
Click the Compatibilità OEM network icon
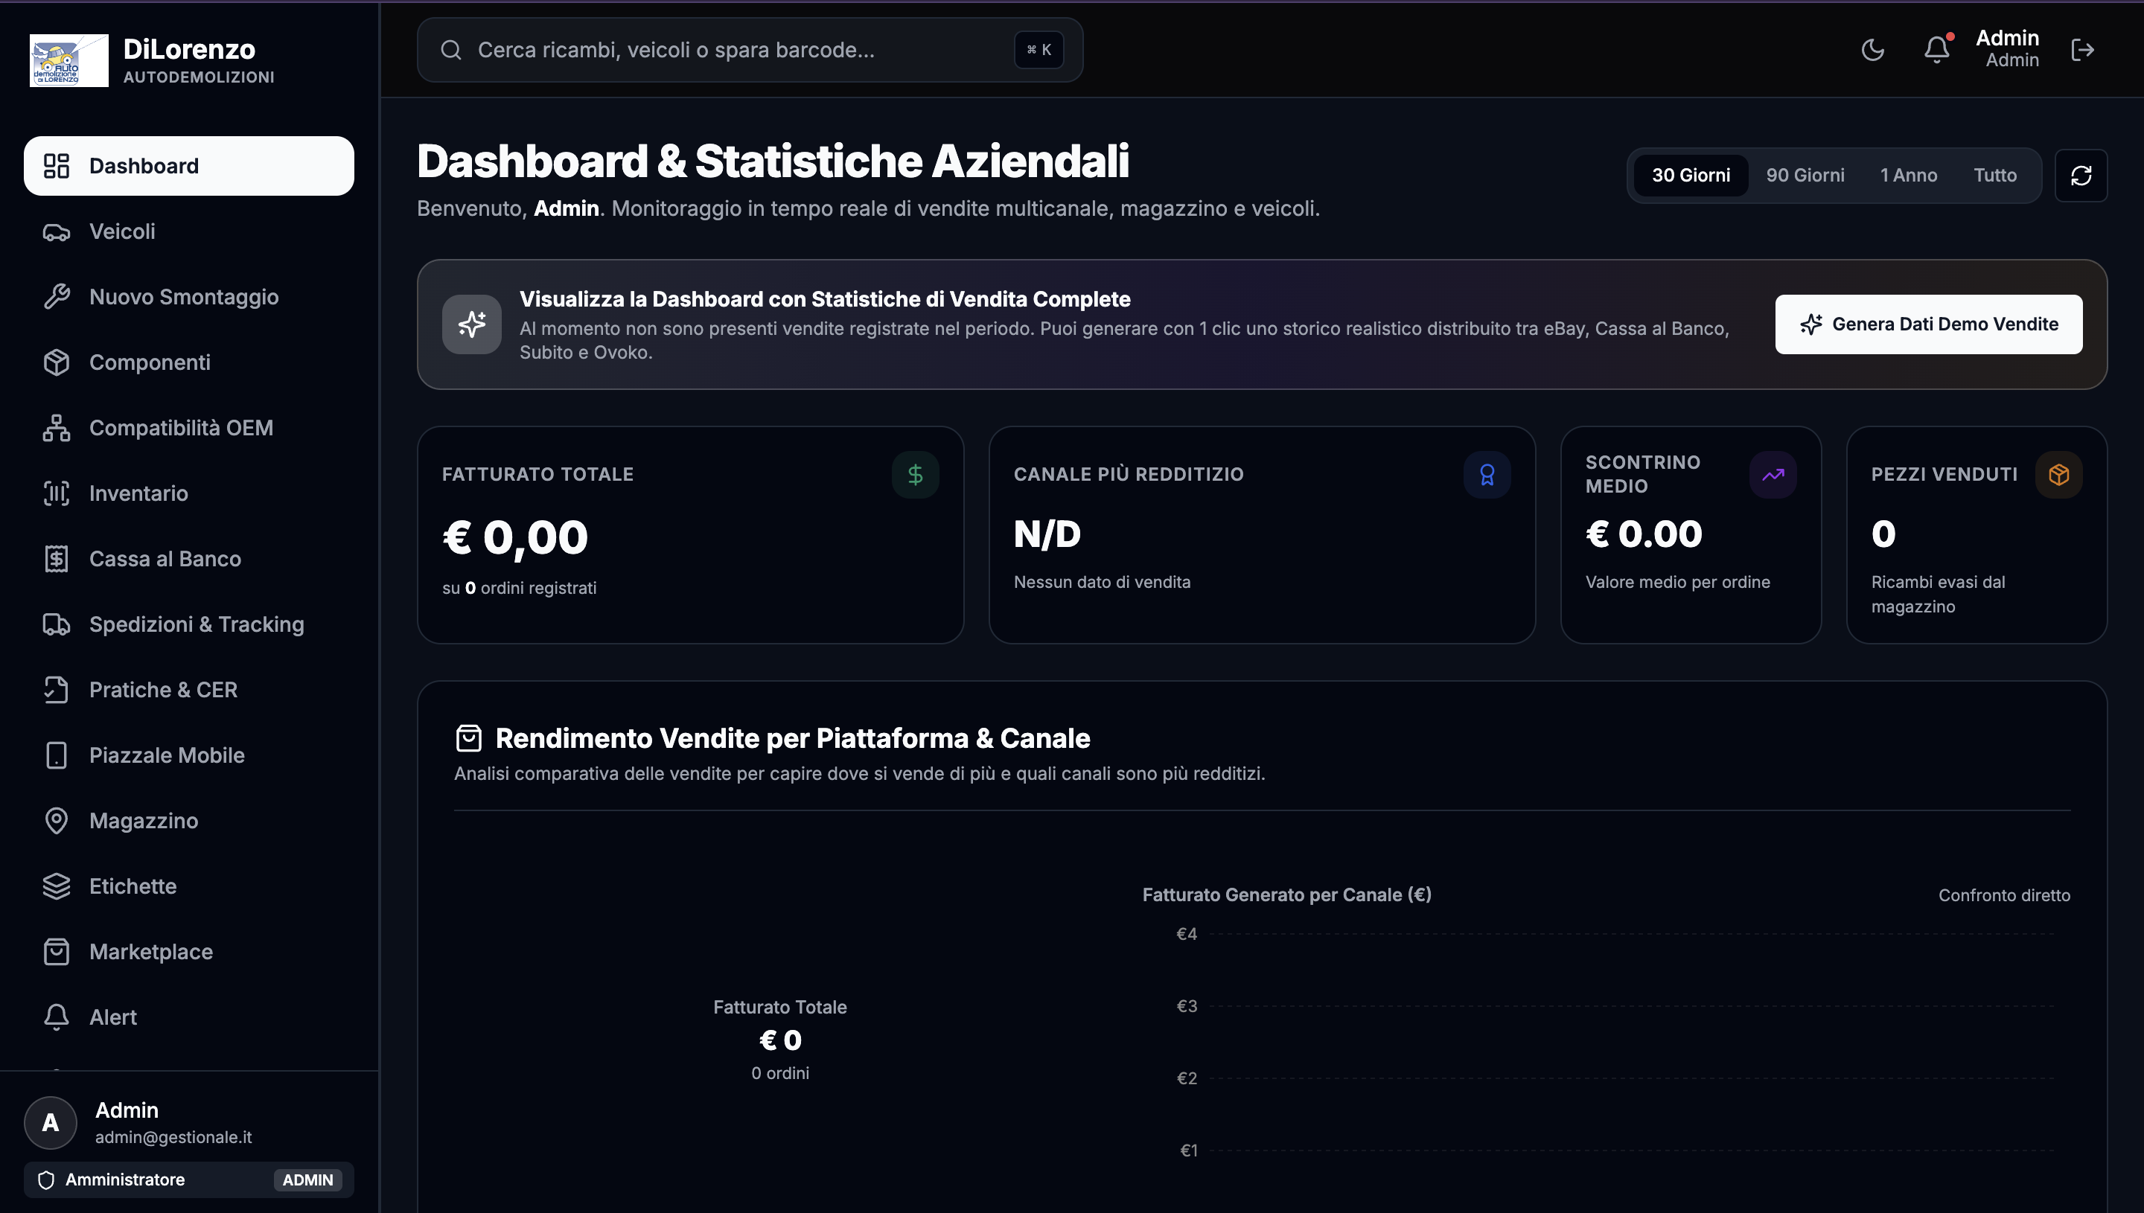pos(57,427)
